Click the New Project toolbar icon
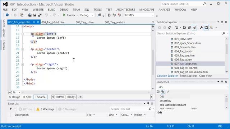This screenshot has width=230, height=129. coord(22,15)
